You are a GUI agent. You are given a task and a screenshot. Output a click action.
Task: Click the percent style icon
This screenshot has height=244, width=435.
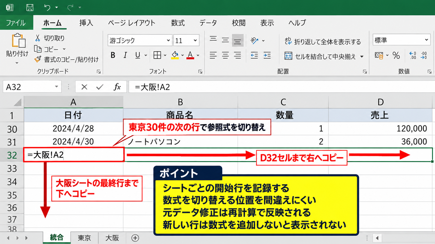click(396, 55)
